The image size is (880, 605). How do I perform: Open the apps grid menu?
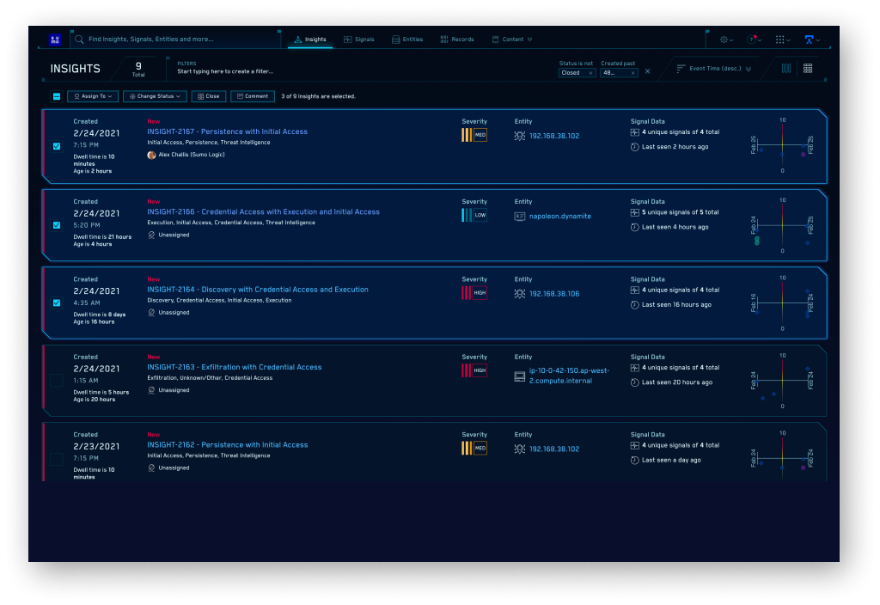[782, 40]
